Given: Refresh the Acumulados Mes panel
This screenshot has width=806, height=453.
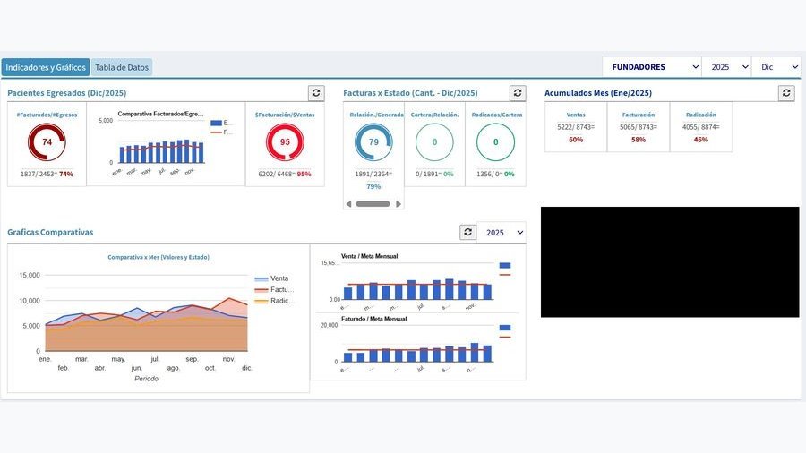Looking at the screenshot, I should point(786,93).
